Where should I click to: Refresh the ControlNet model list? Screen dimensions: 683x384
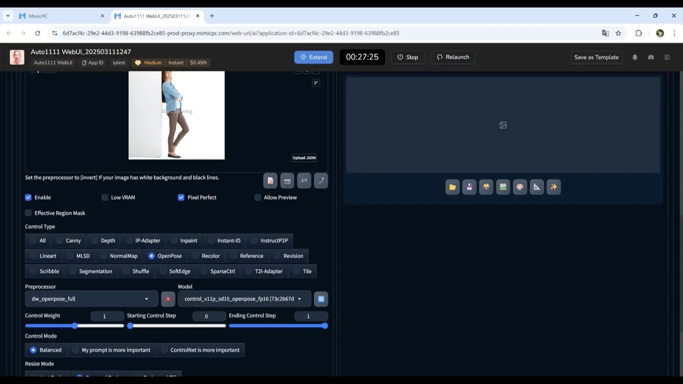pos(321,299)
